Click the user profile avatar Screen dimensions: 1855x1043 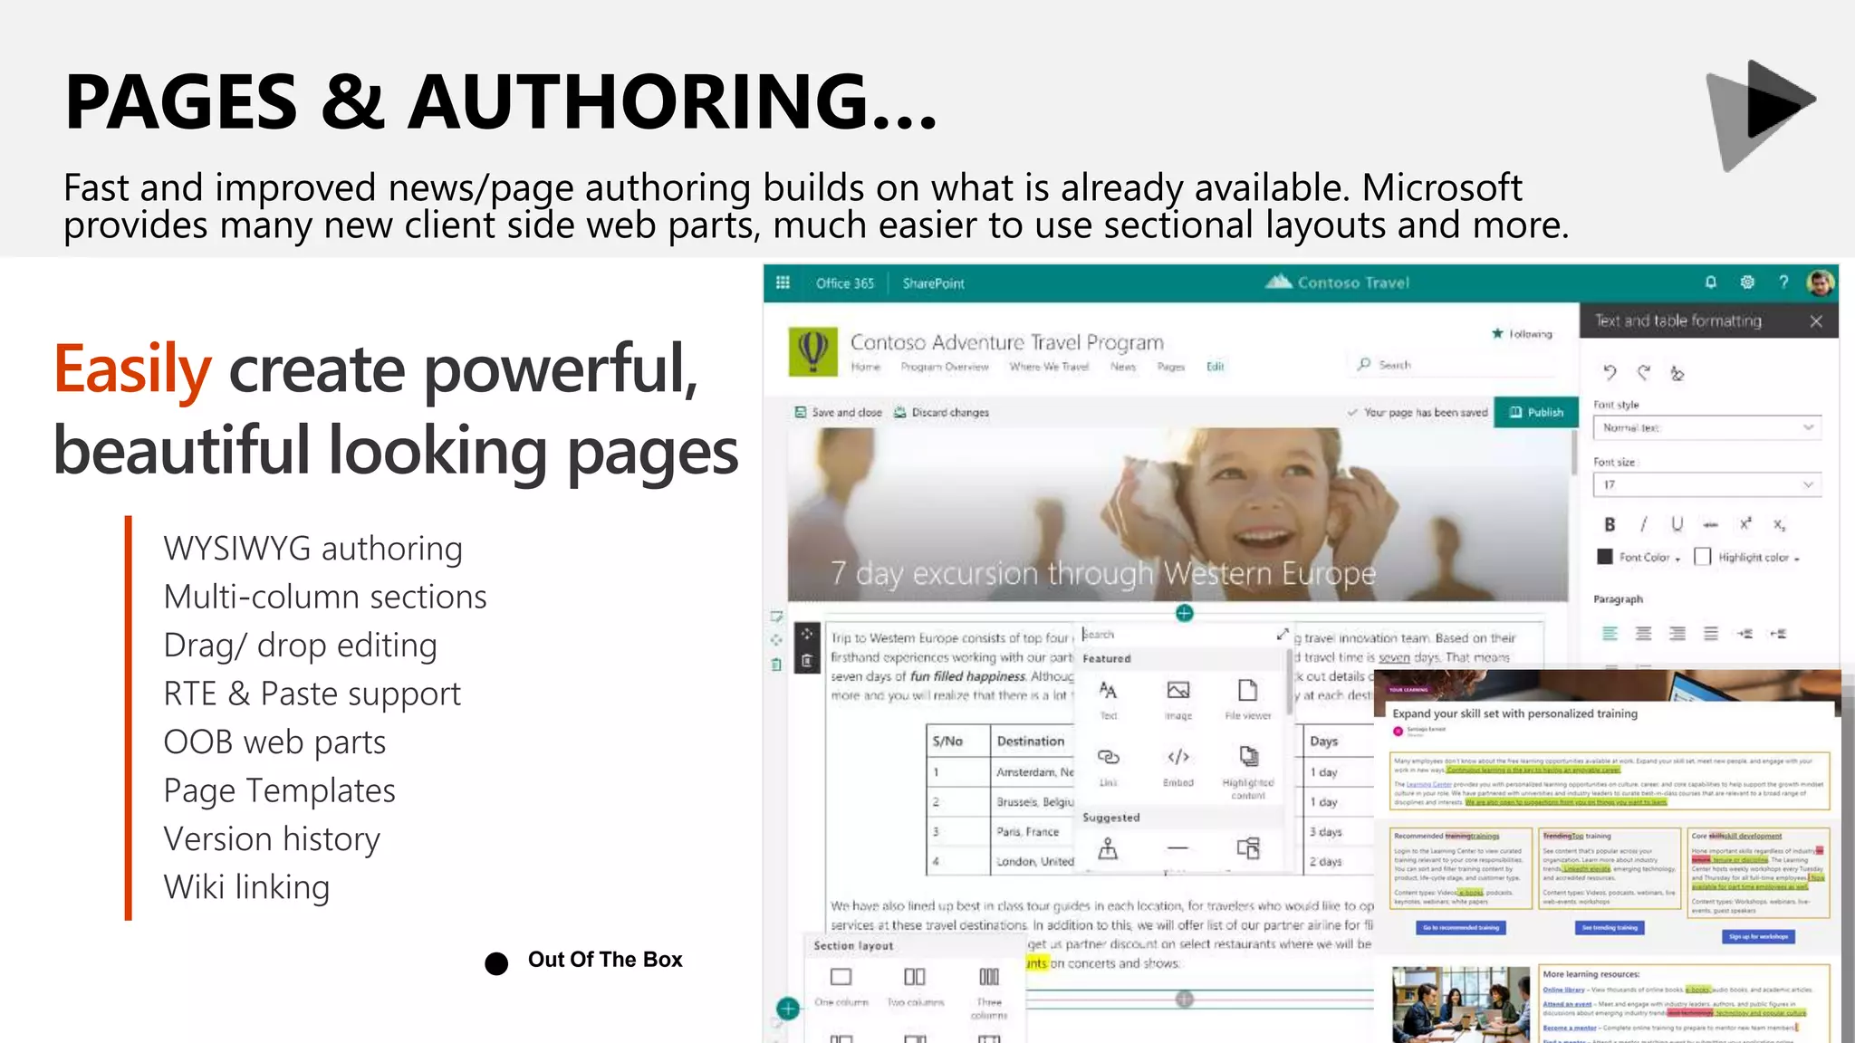coord(1820,282)
